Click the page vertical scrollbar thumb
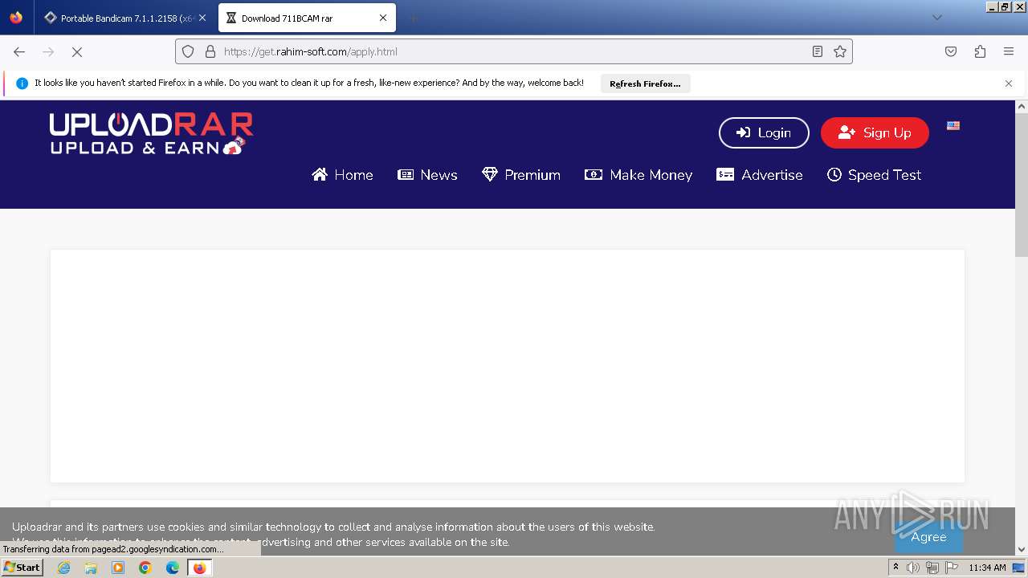This screenshot has width=1028, height=578. [1022, 185]
